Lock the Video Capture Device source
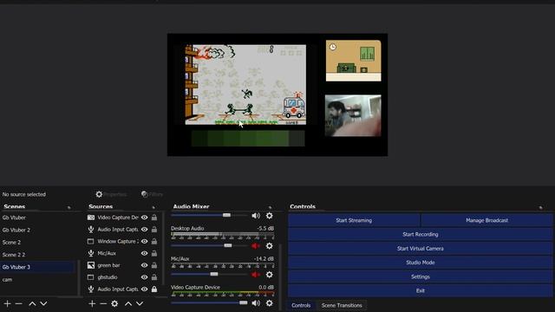 [x=154, y=218]
